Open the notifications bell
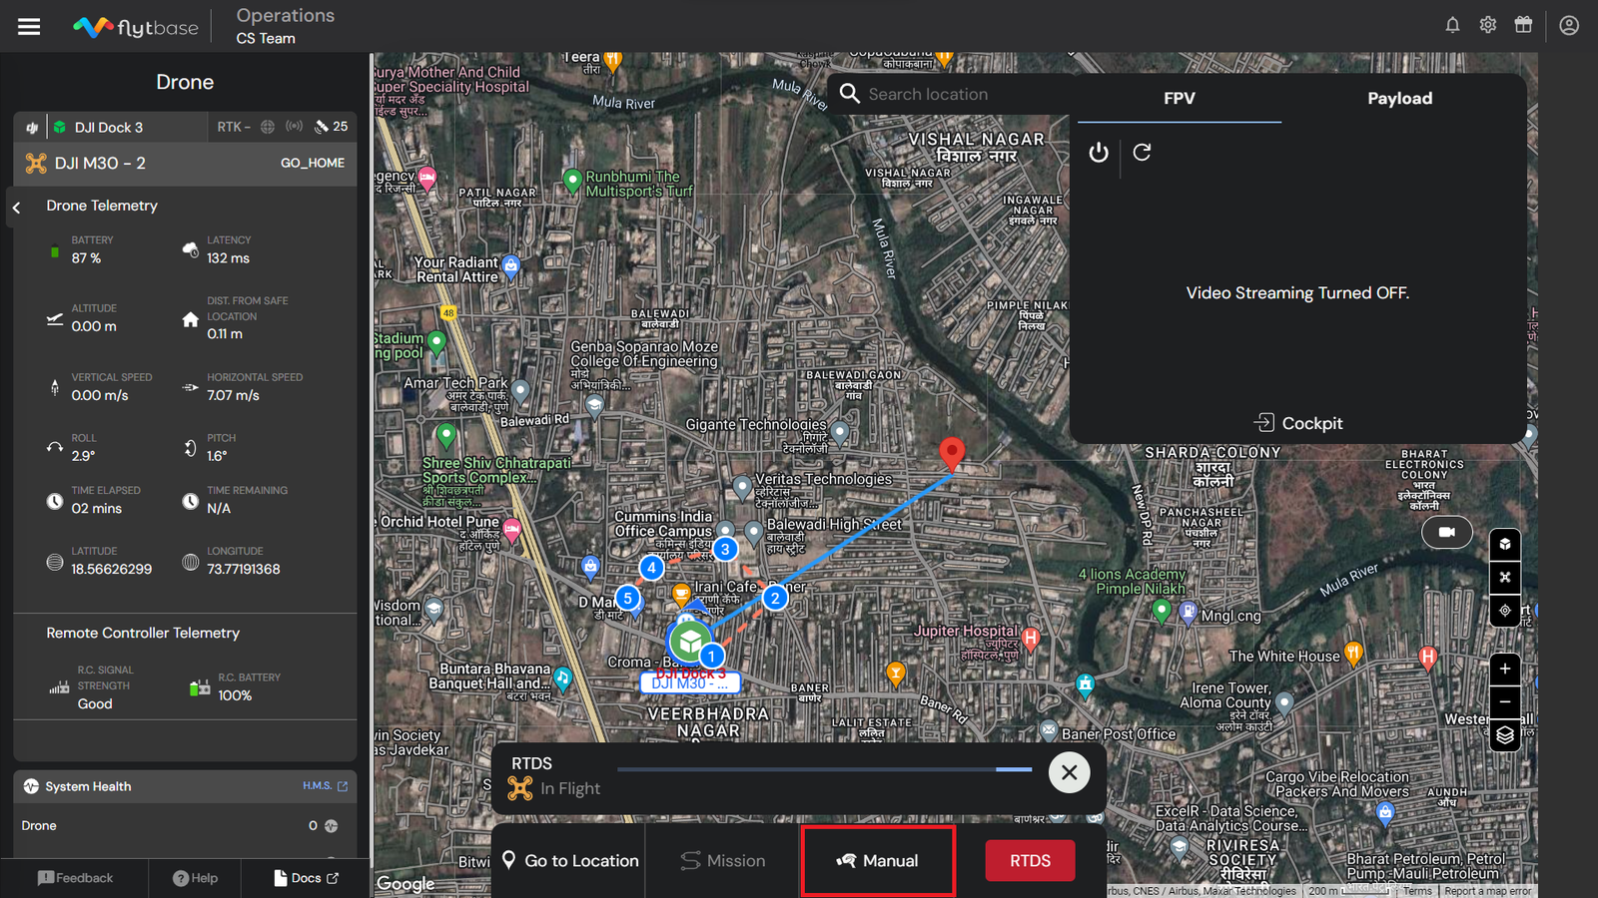 click(1452, 25)
